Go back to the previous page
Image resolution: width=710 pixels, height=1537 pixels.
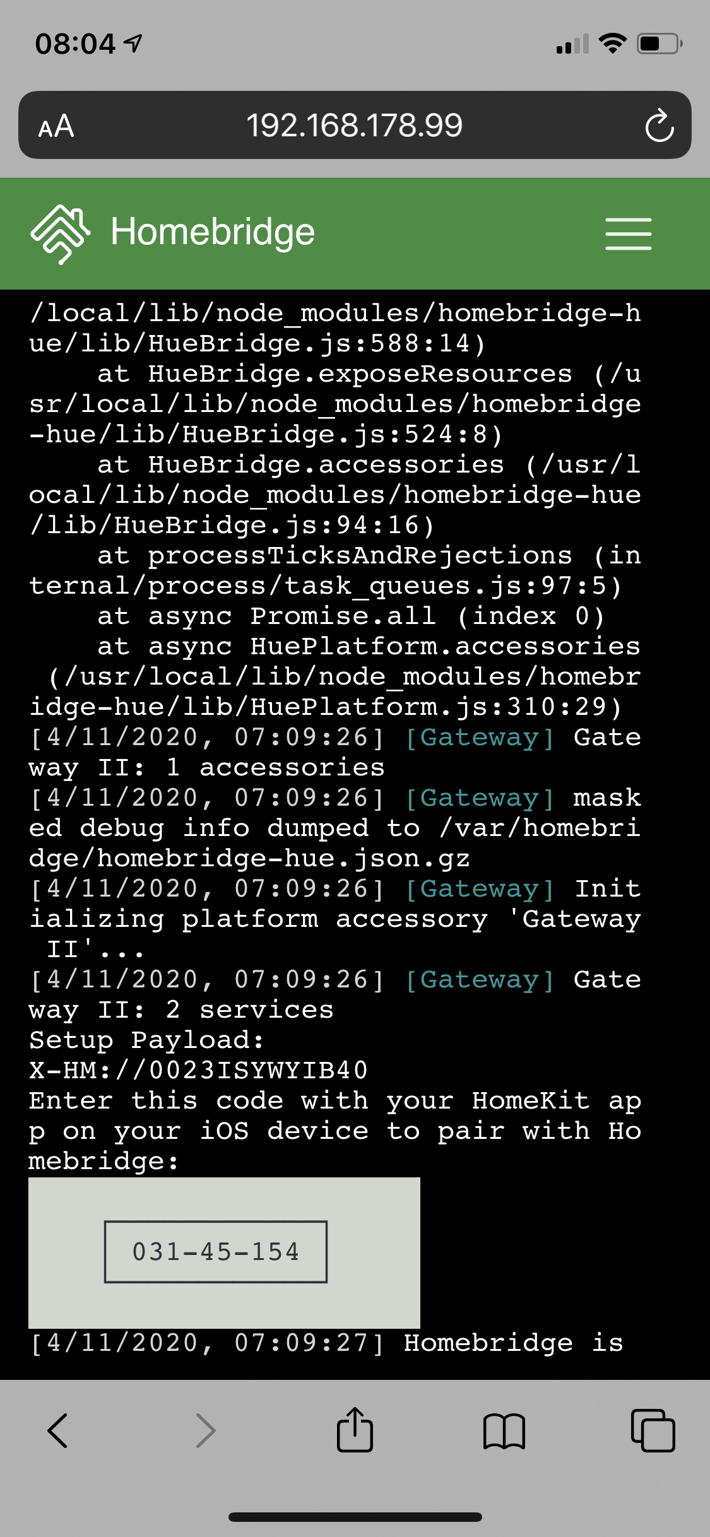57,1430
